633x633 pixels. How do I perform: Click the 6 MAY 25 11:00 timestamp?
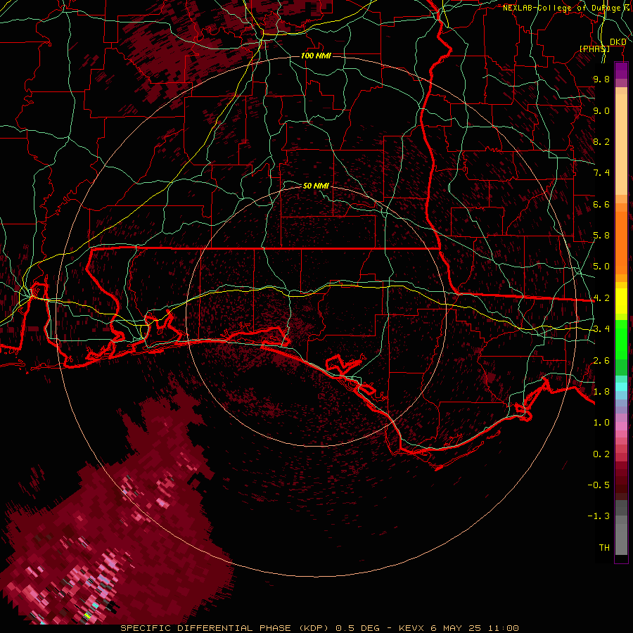point(474,628)
